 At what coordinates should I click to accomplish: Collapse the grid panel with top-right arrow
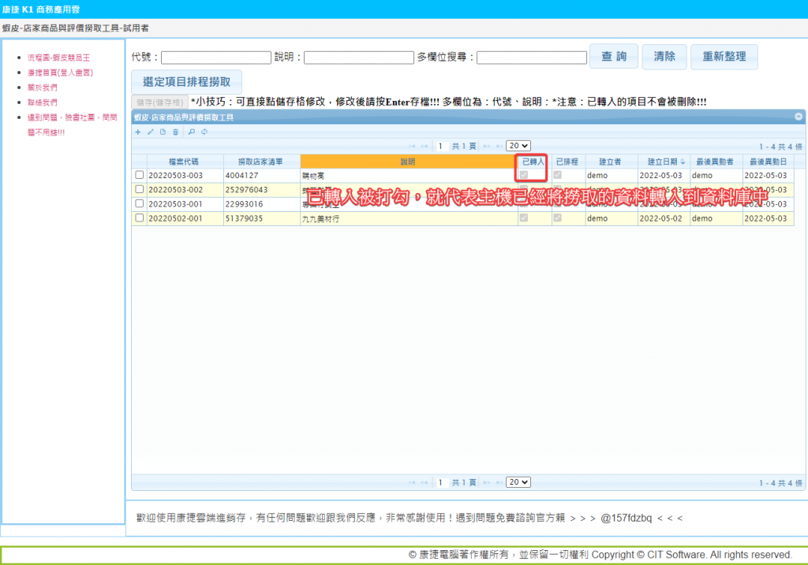click(799, 117)
